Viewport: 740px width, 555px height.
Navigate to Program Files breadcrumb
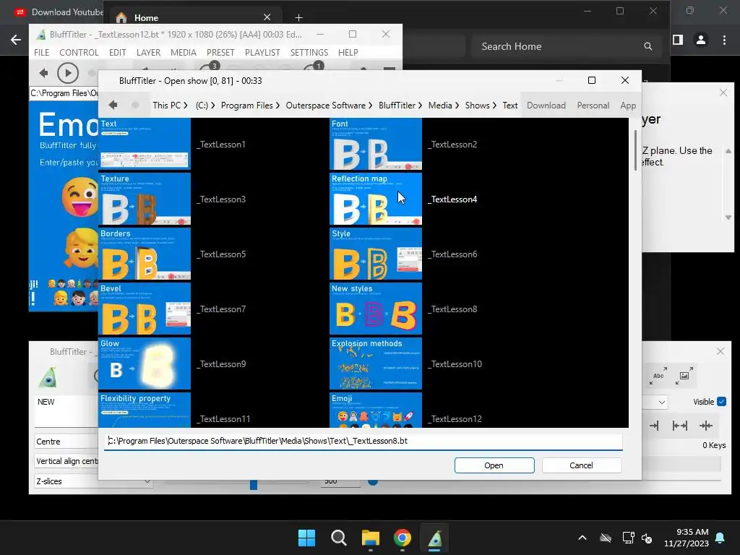(x=246, y=106)
